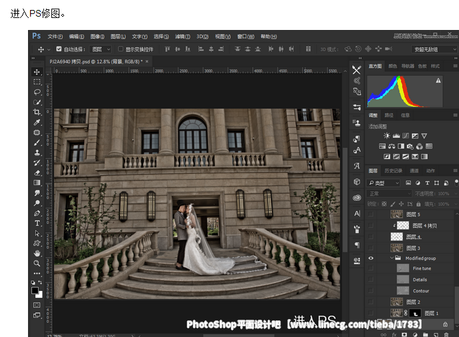Select the Smudge tool

click(x=37, y=193)
